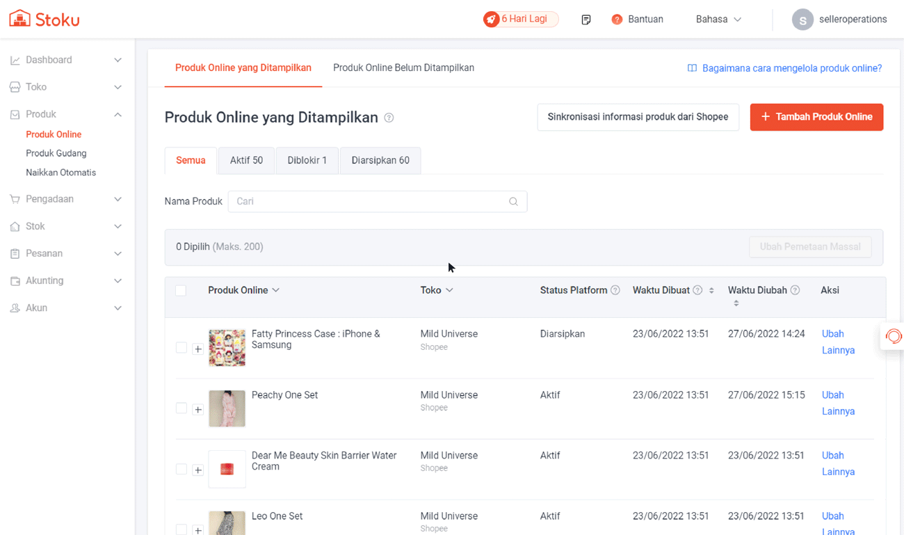This screenshot has width=904, height=535.
Task: Click the Tambah Produk Online button
Action: [x=816, y=117]
